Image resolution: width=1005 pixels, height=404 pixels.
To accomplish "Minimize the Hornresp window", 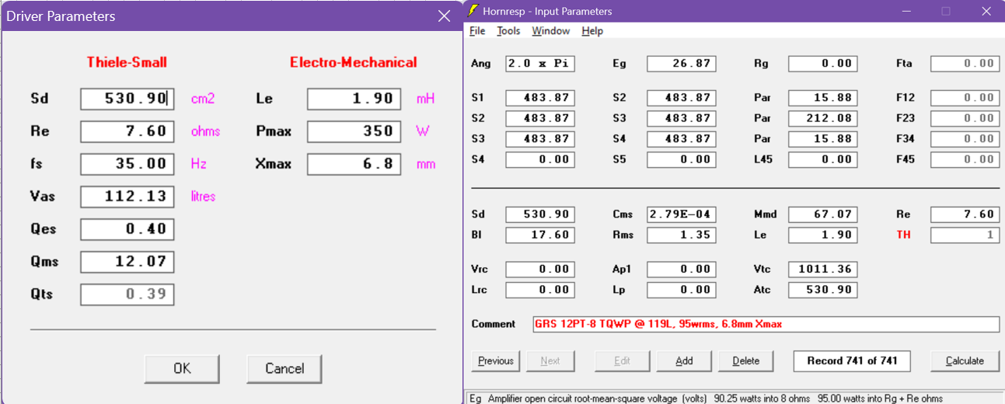I will click(x=906, y=11).
